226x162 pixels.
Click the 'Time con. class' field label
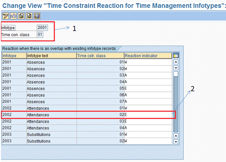pos(15,35)
